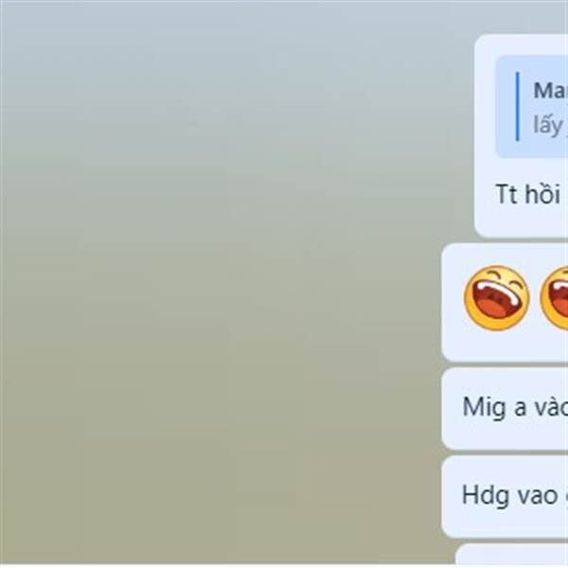Click the empty space below the emojis in the bubble
Screen dimensions: 568x568
click(505, 347)
